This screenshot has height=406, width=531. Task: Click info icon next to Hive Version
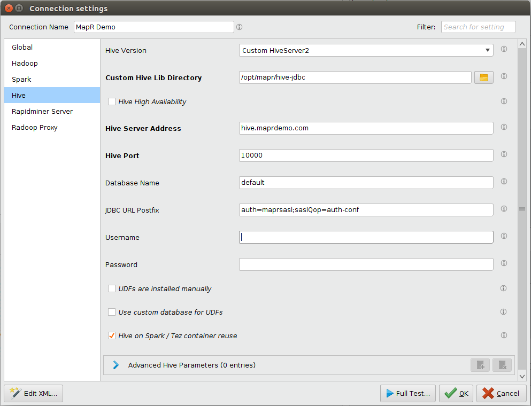(503, 50)
